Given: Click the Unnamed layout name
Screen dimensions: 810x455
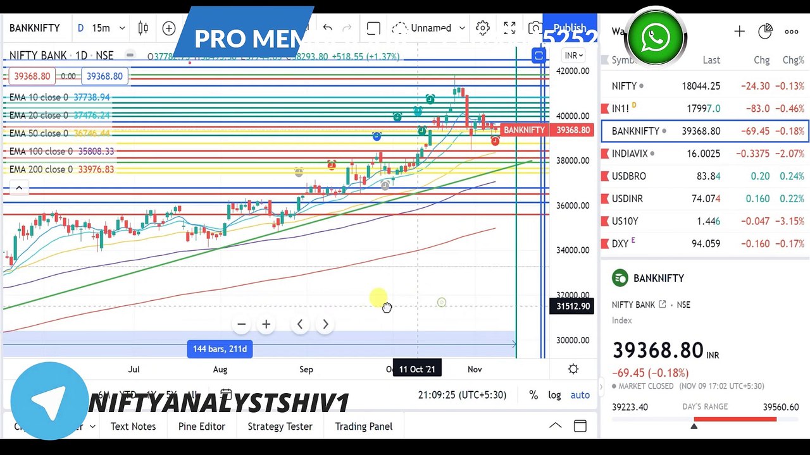Looking at the screenshot, I should click(x=431, y=28).
